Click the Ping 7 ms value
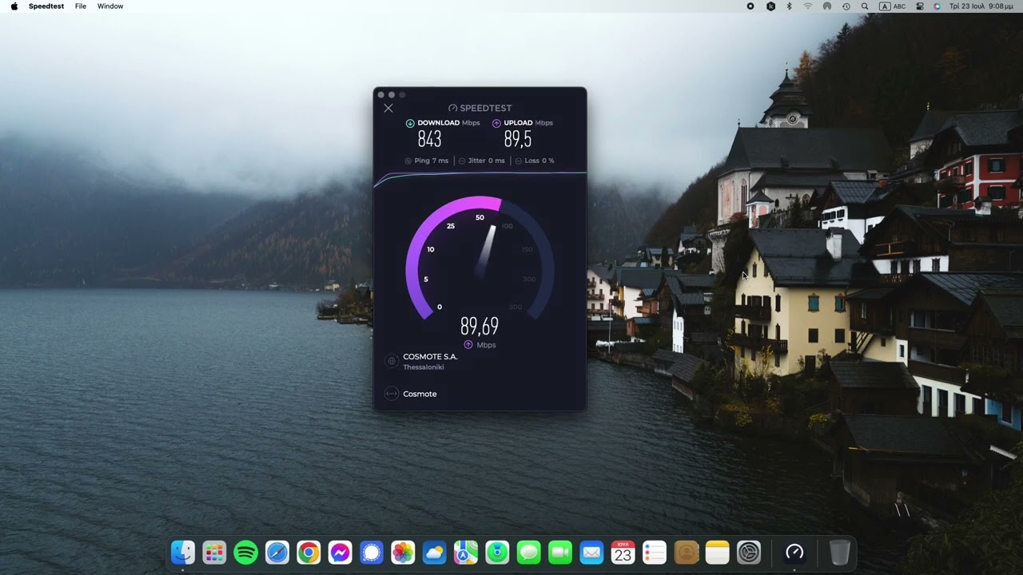Screen dimensions: 1023x575 click(432, 161)
